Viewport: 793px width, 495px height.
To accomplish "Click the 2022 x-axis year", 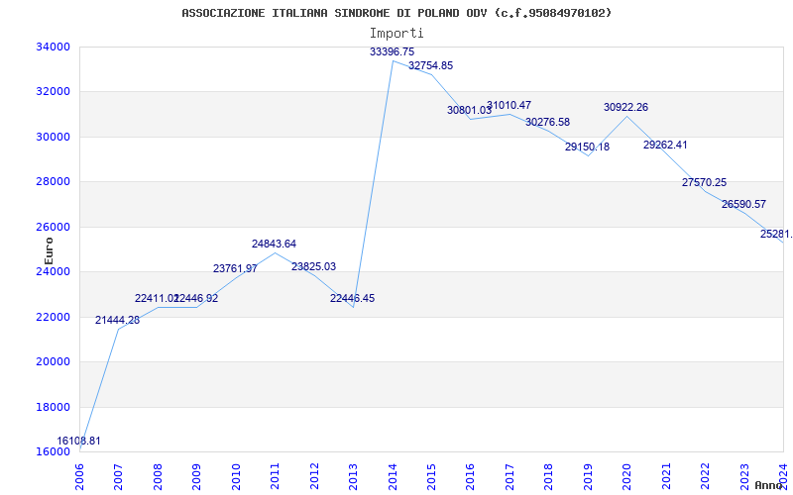I will click(705, 477).
